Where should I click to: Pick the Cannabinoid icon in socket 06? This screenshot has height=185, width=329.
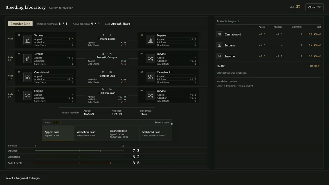tap(150, 77)
